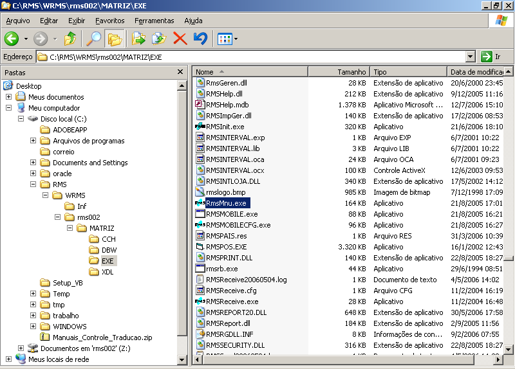The width and height of the screenshot is (515, 369).
Task: Open the Search magnifier tool
Action: click(x=93, y=39)
